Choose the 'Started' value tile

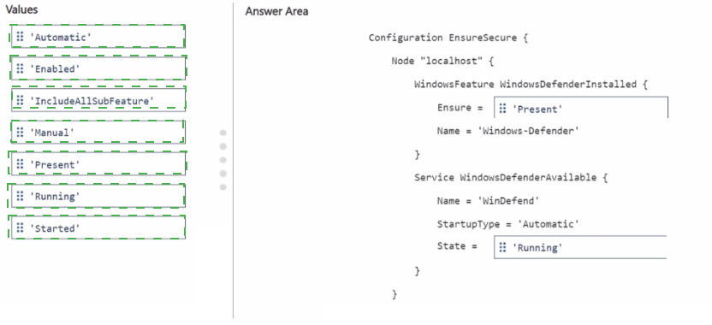pyautogui.click(x=98, y=227)
